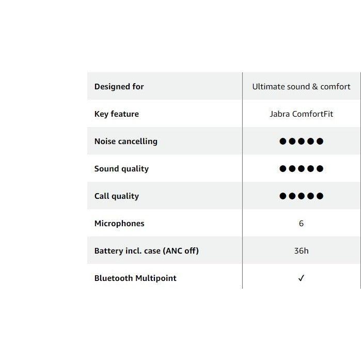Click the "Call quality" row label
This screenshot has width=361, height=361.
(116, 196)
